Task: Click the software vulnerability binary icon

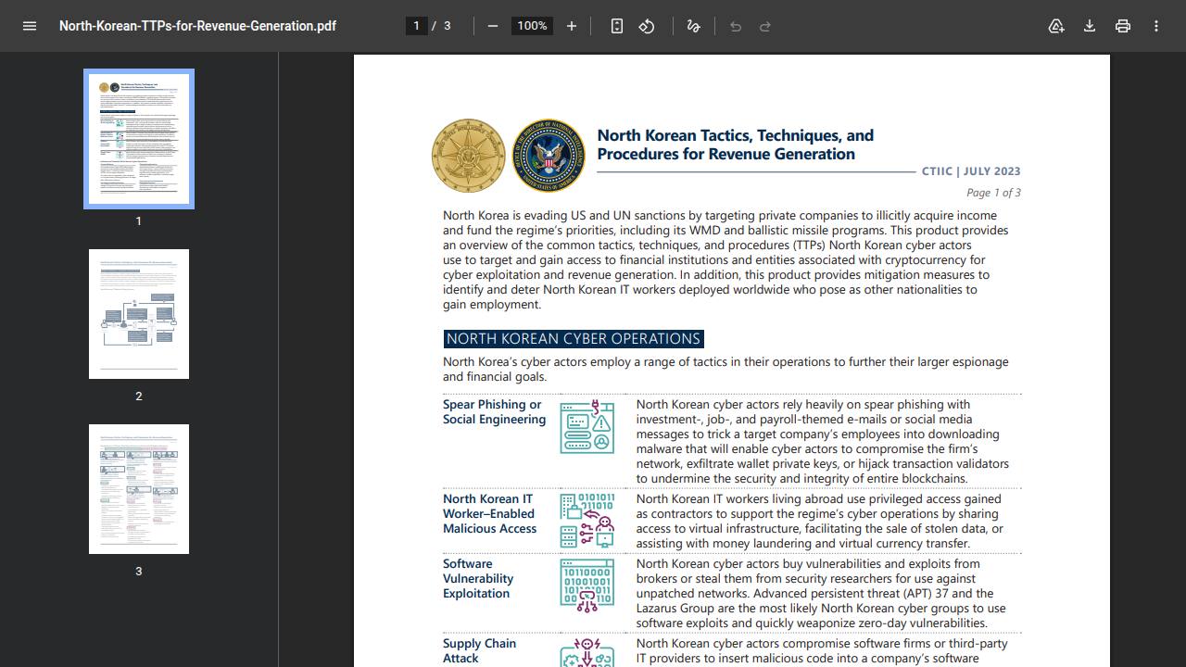Action: click(587, 585)
